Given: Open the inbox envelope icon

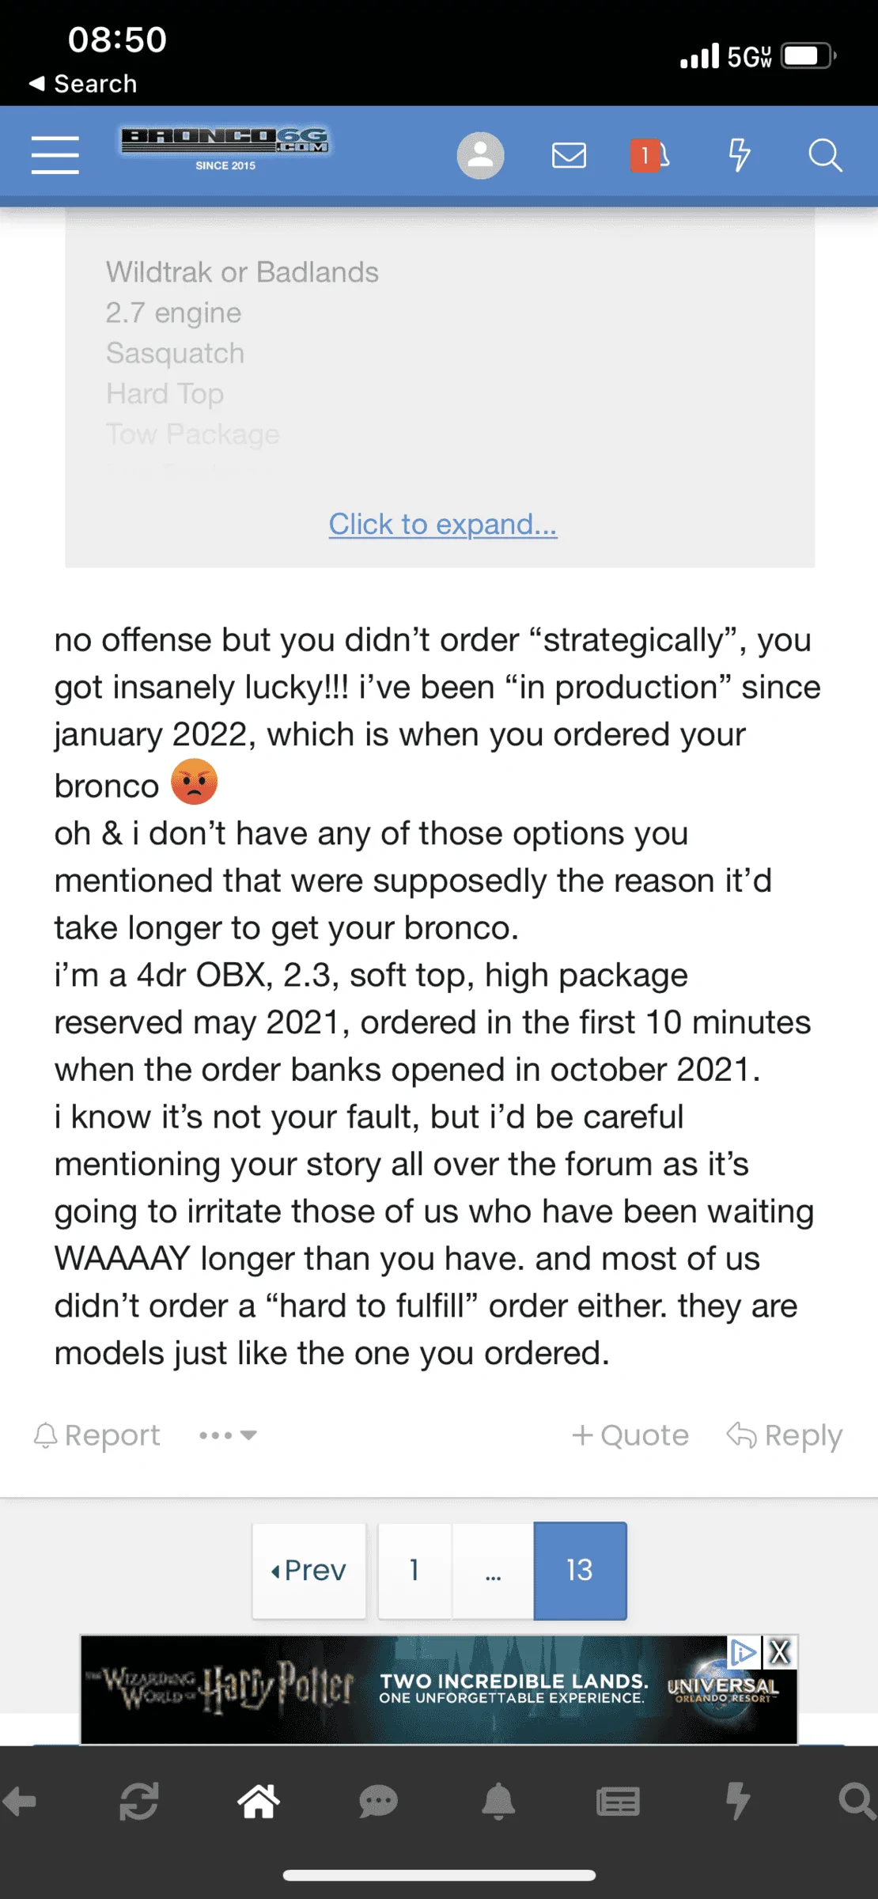Looking at the screenshot, I should coord(569,155).
